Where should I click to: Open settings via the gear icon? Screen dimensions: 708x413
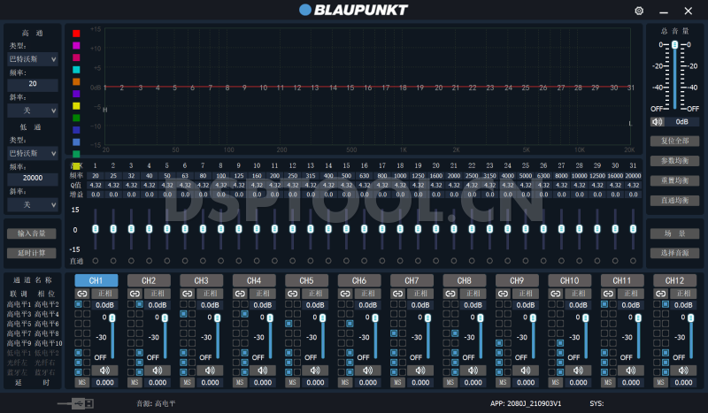(x=639, y=11)
